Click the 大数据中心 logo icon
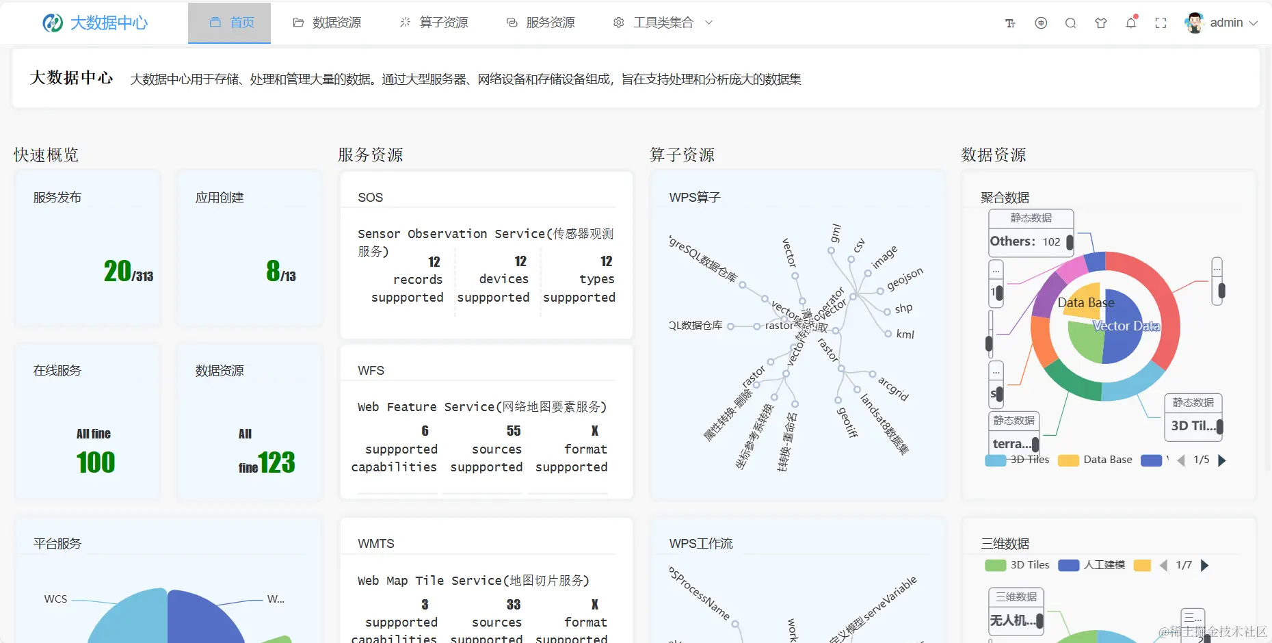1272x643 pixels. pyautogui.click(x=53, y=23)
